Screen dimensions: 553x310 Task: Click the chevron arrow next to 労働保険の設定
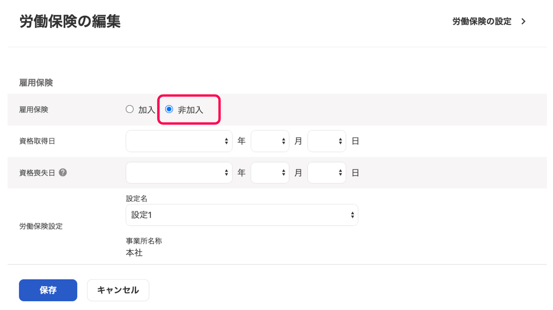coord(523,21)
